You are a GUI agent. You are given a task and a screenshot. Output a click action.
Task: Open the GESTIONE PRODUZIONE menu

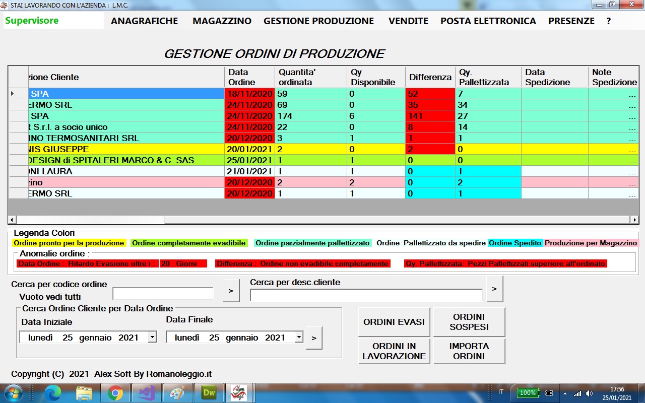pyautogui.click(x=318, y=21)
